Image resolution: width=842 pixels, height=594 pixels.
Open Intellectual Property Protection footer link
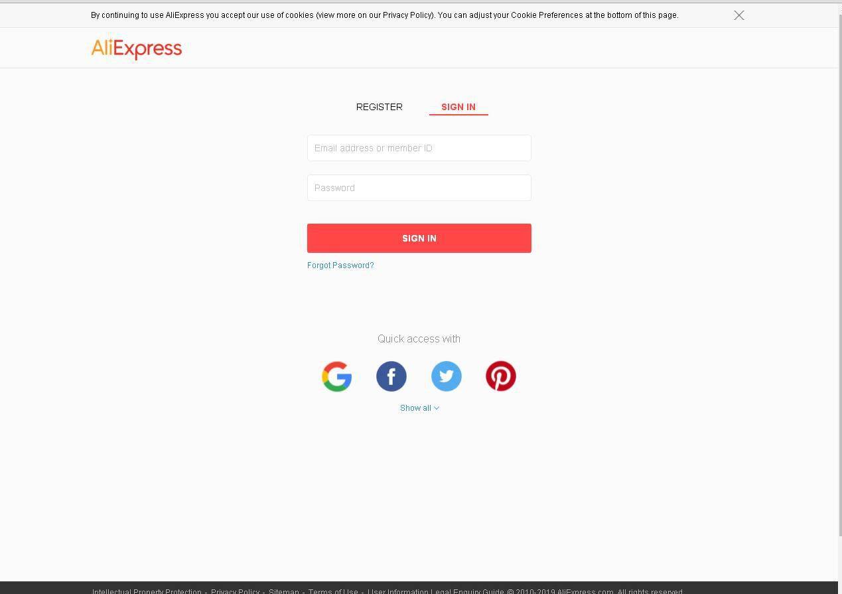(147, 591)
